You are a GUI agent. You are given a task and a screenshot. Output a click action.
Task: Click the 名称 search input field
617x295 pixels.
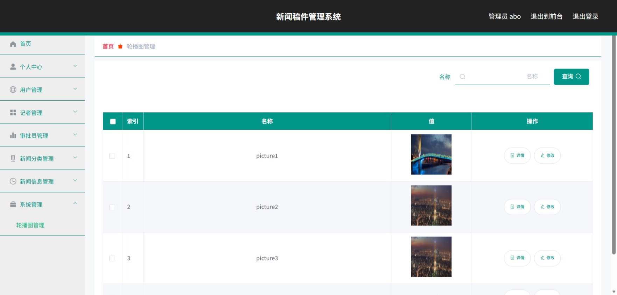[x=503, y=77]
